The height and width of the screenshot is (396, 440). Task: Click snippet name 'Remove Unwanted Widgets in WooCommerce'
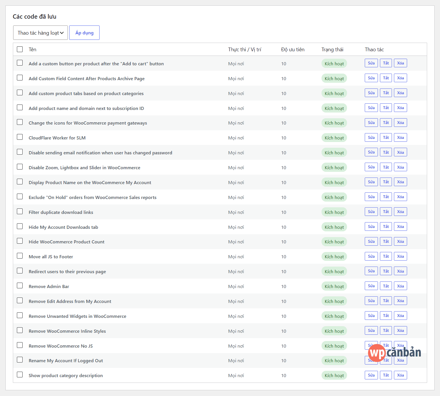[x=78, y=316]
